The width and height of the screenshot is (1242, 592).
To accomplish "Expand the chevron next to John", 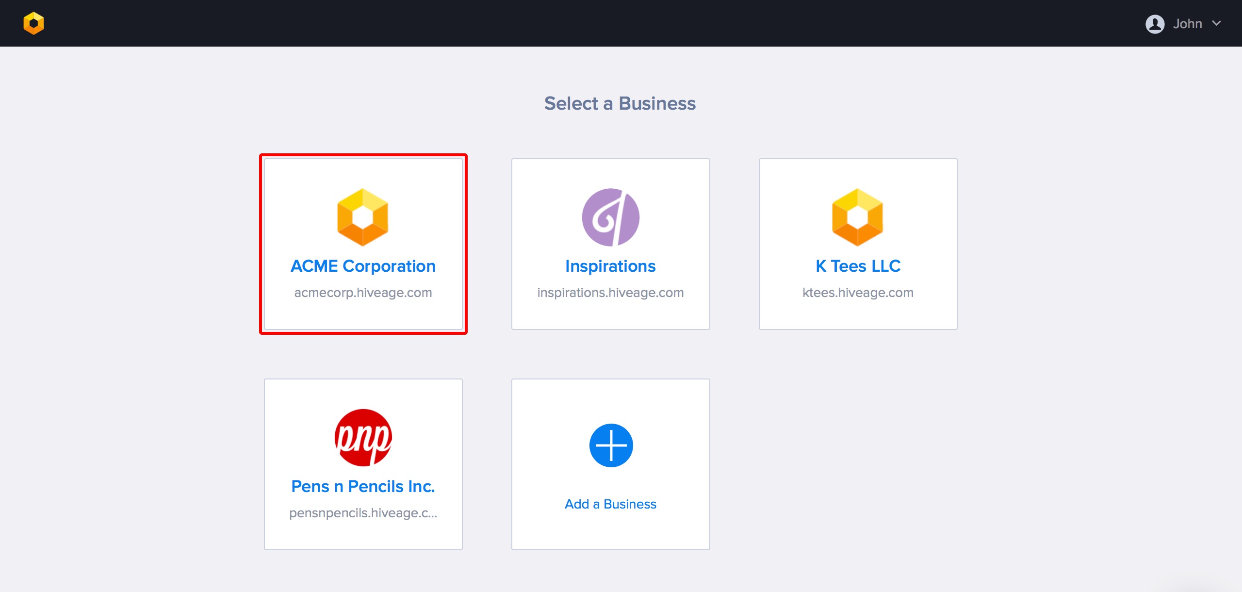I will click(x=1216, y=23).
